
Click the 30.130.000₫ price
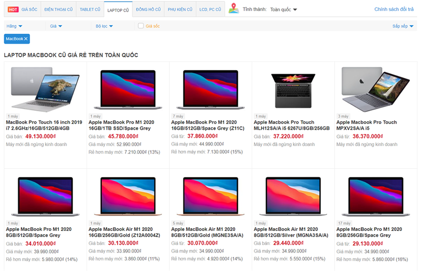tap(123, 243)
